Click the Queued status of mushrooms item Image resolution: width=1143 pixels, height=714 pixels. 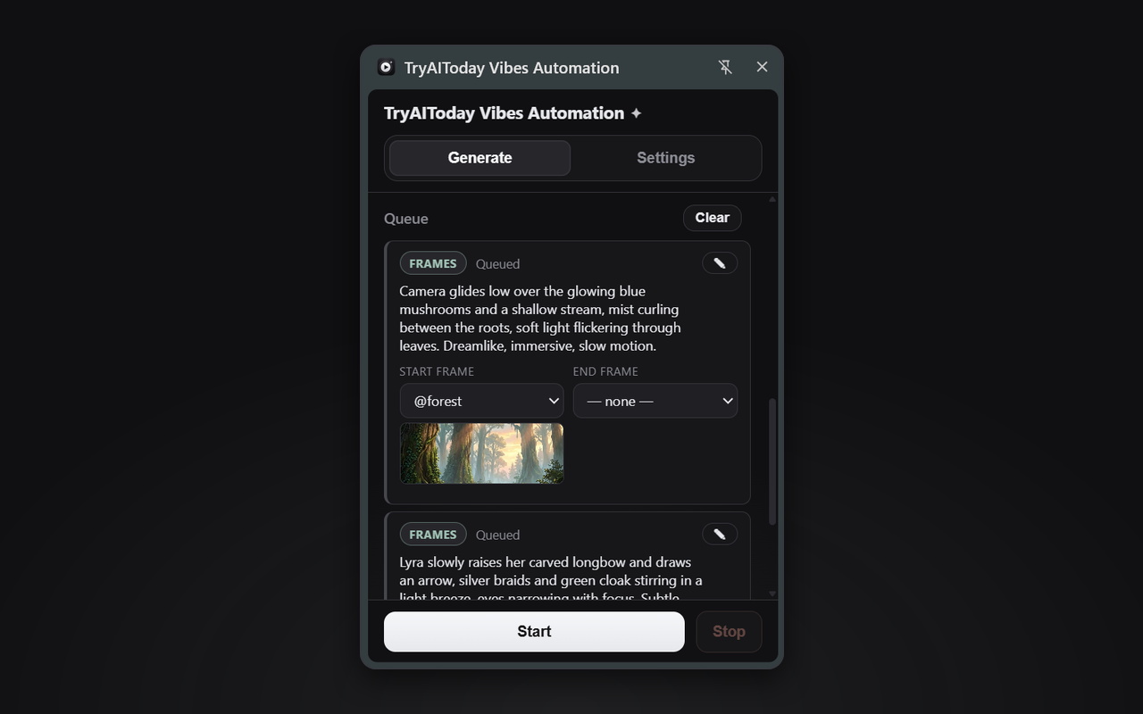coord(497,264)
